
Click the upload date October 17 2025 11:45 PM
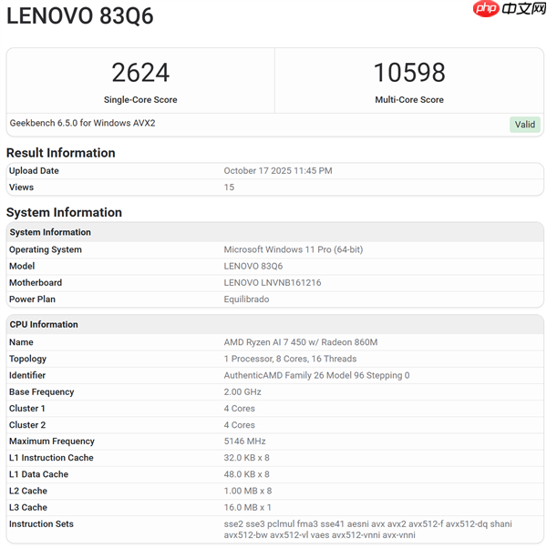(x=278, y=171)
